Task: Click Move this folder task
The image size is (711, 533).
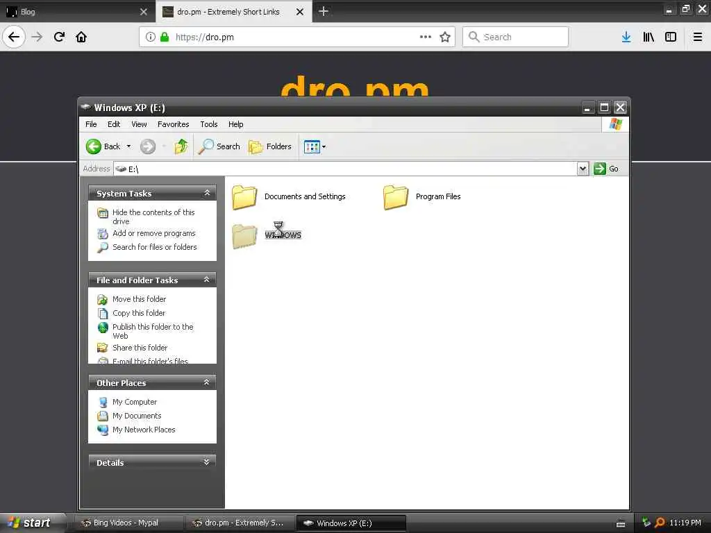Action: click(139, 299)
